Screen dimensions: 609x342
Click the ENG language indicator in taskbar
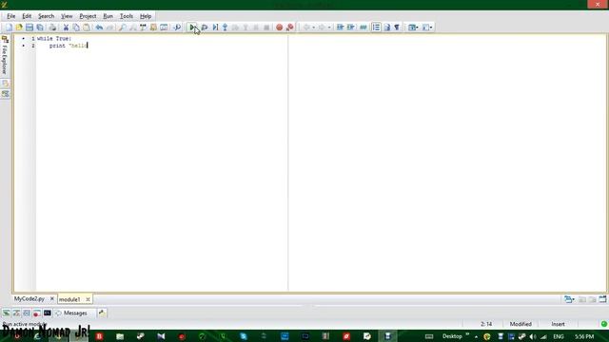click(x=559, y=336)
